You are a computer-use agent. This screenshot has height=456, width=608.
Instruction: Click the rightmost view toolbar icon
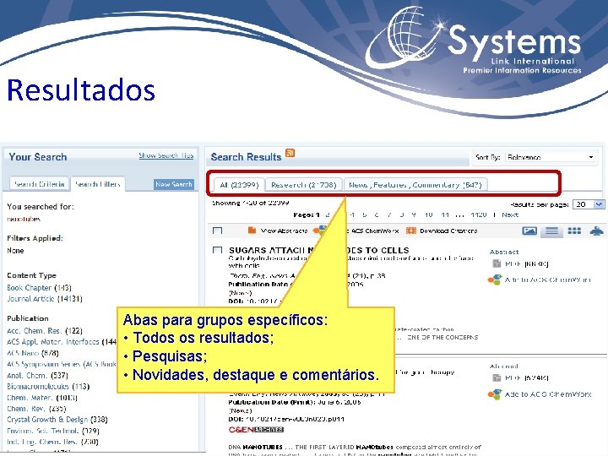click(596, 231)
